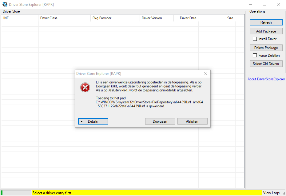Enable the Install Driver checkbox
286x196 pixels.
tap(255, 39)
